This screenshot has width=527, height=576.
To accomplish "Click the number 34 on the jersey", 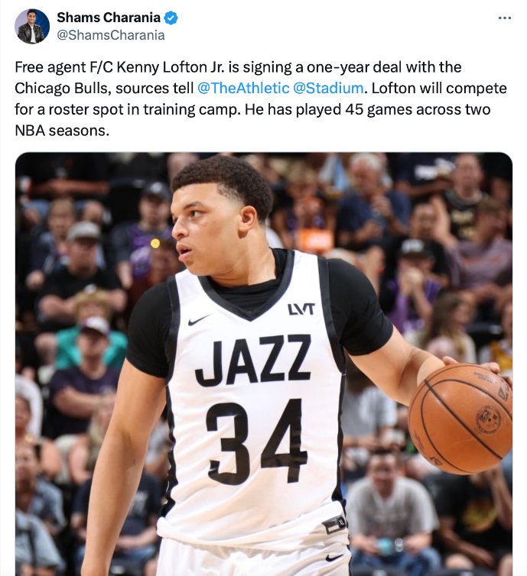I will pos(256,442).
